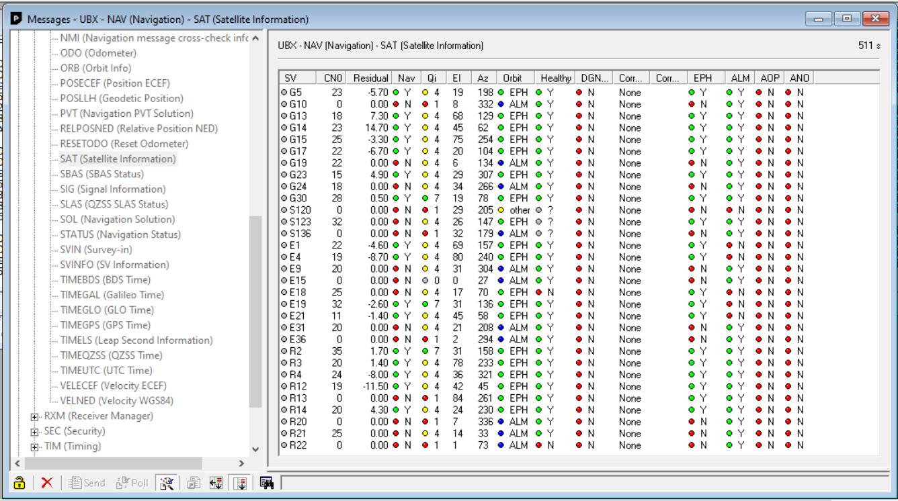The image size is (898, 501).
Task: Expand the RXM (Receiver Manager) node
Action: 35,416
